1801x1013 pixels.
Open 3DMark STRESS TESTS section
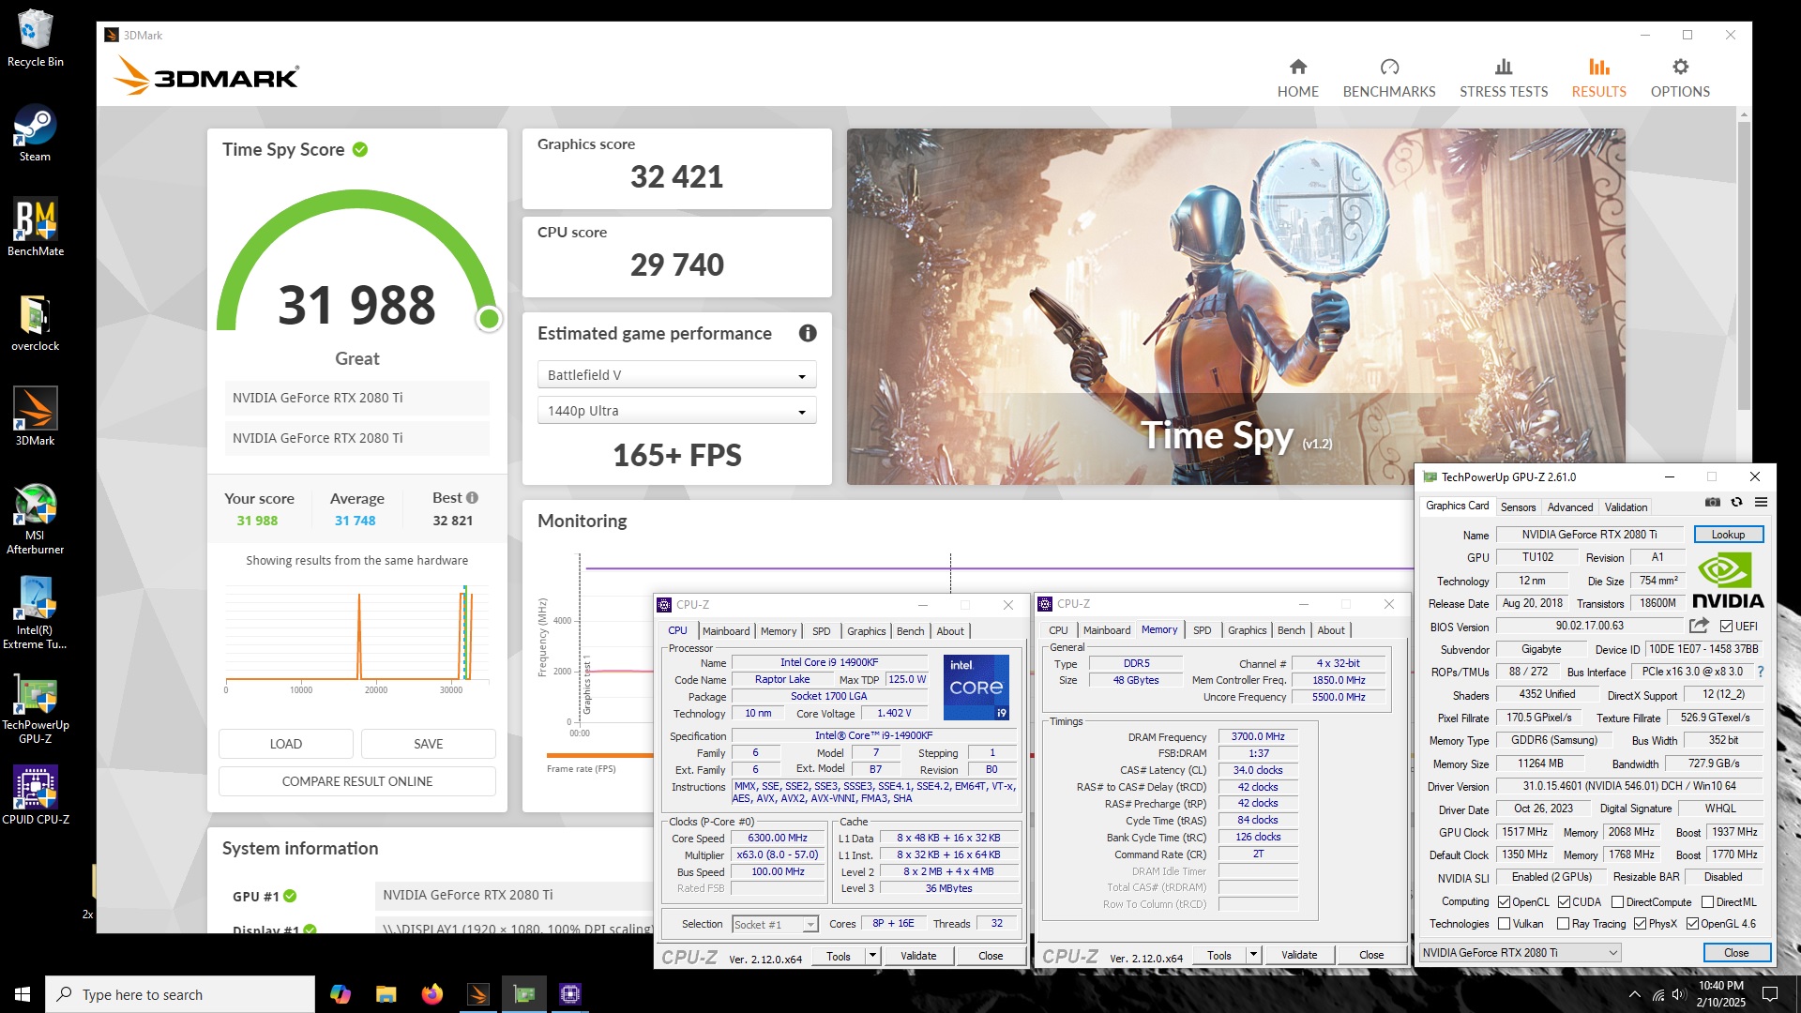coord(1504,78)
